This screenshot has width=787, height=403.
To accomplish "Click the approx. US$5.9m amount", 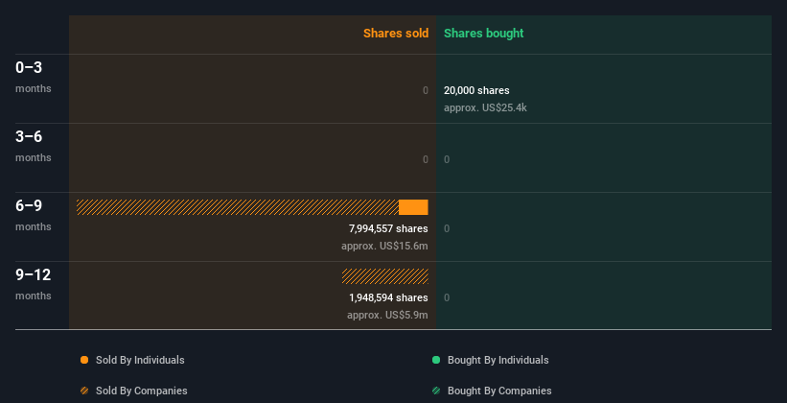I will point(387,315).
